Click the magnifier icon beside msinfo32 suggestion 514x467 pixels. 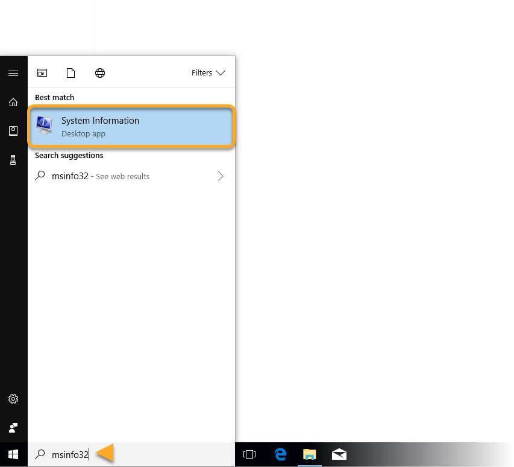40,176
